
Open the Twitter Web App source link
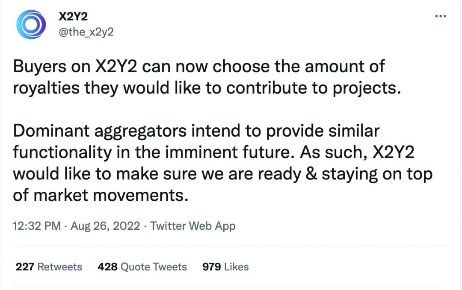(193, 226)
